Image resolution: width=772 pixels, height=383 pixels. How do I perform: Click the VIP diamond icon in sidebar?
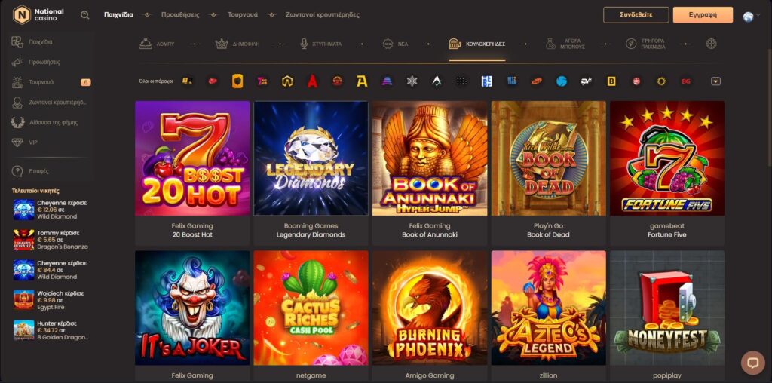click(x=17, y=142)
